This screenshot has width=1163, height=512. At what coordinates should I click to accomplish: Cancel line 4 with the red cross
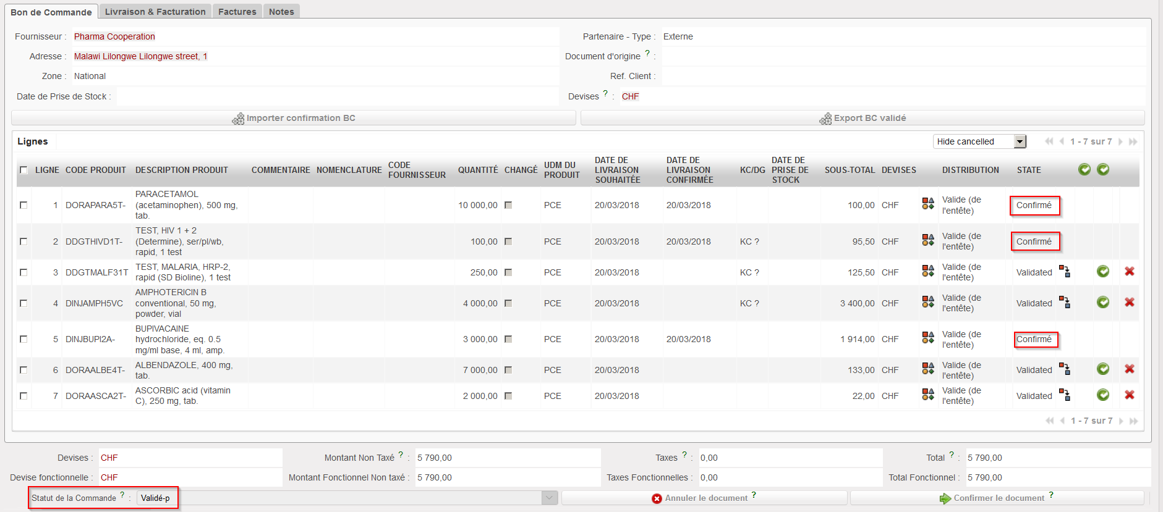pyautogui.click(x=1129, y=303)
